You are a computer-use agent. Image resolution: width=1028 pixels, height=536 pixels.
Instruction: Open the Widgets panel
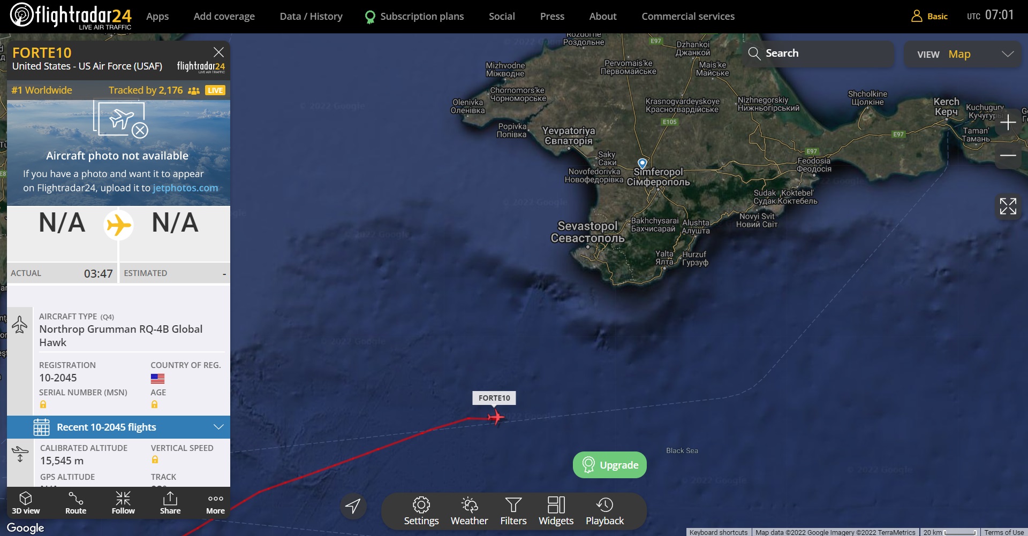pyautogui.click(x=556, y=511)
